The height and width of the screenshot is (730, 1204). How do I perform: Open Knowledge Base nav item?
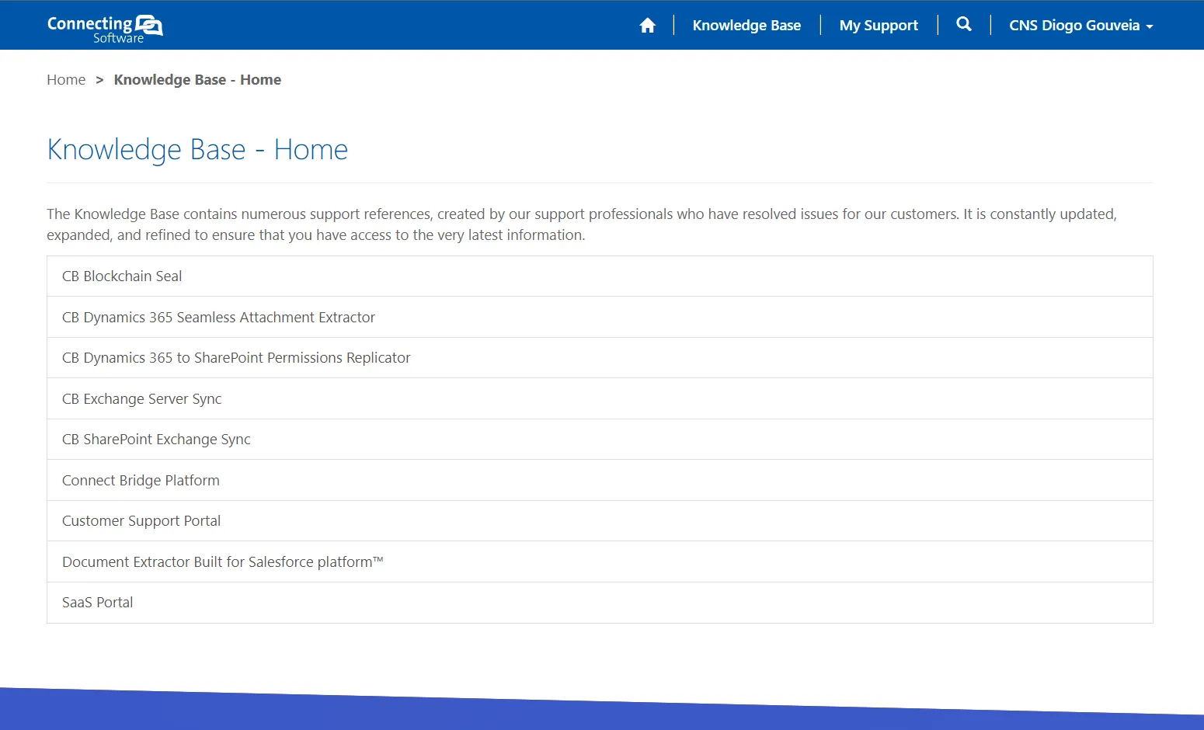point(746,26)
